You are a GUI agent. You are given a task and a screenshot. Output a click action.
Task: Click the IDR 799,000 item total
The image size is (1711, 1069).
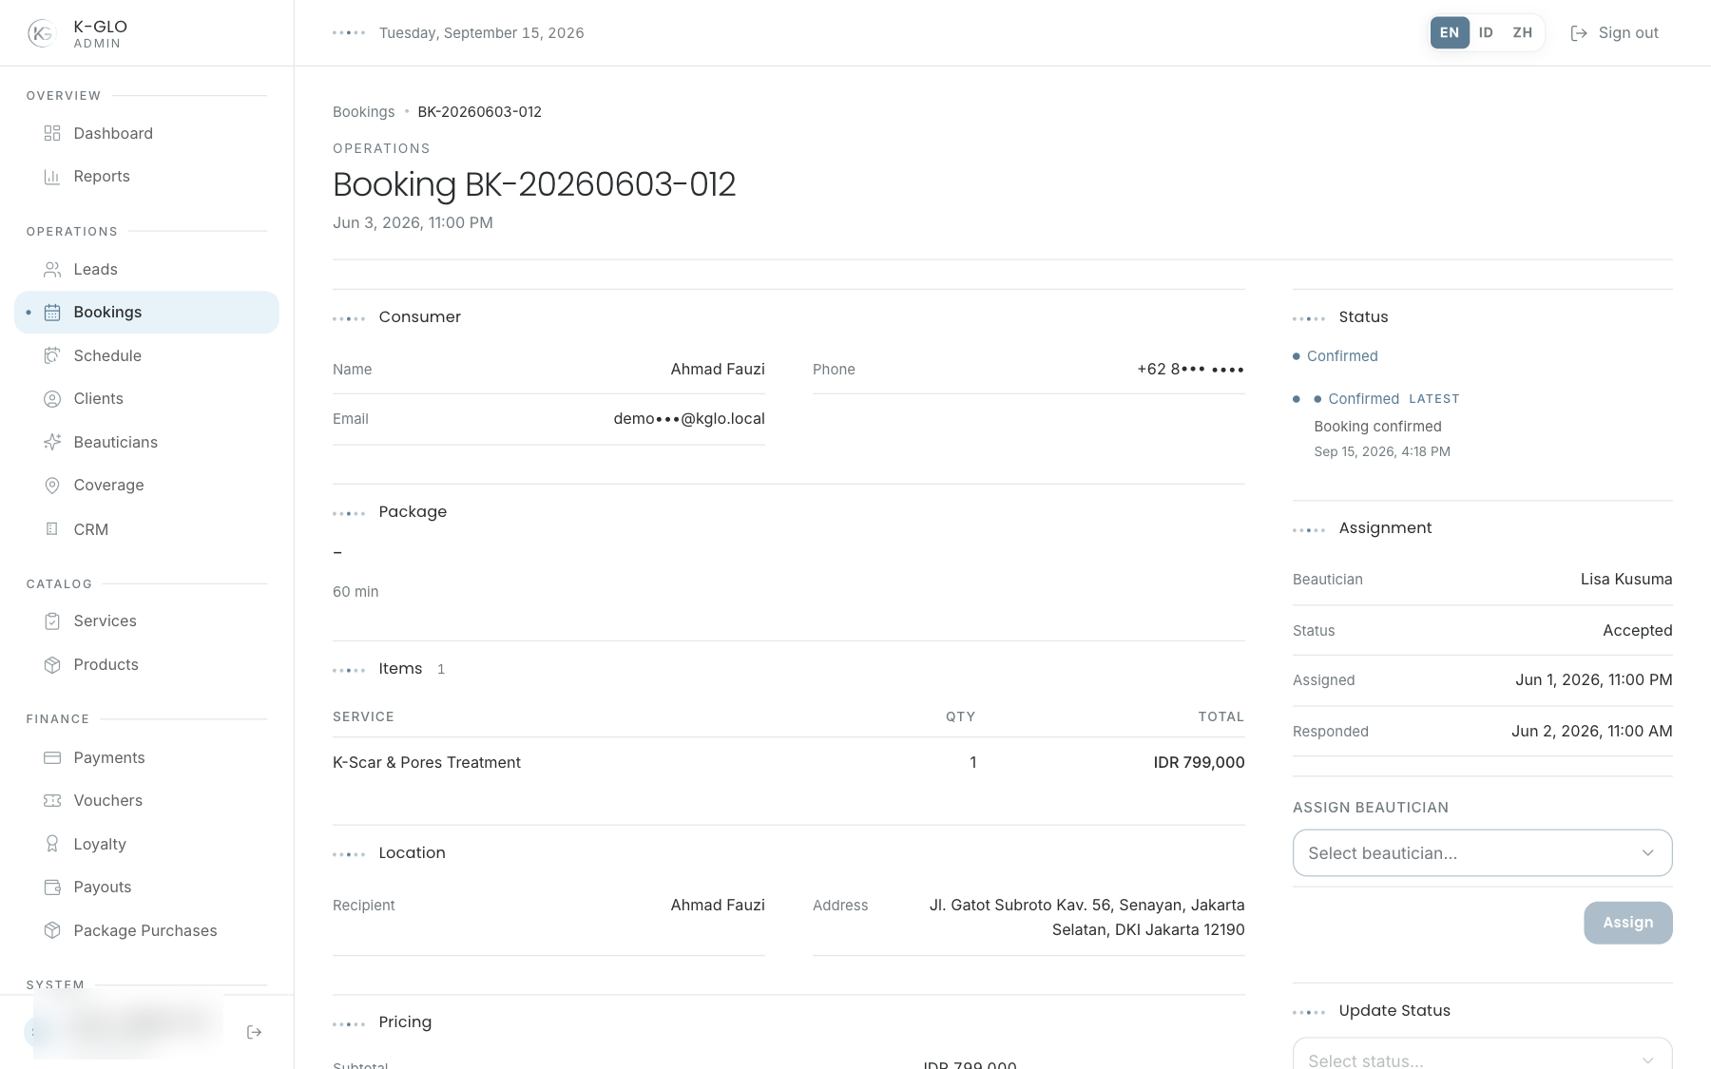click(1199, 763)
